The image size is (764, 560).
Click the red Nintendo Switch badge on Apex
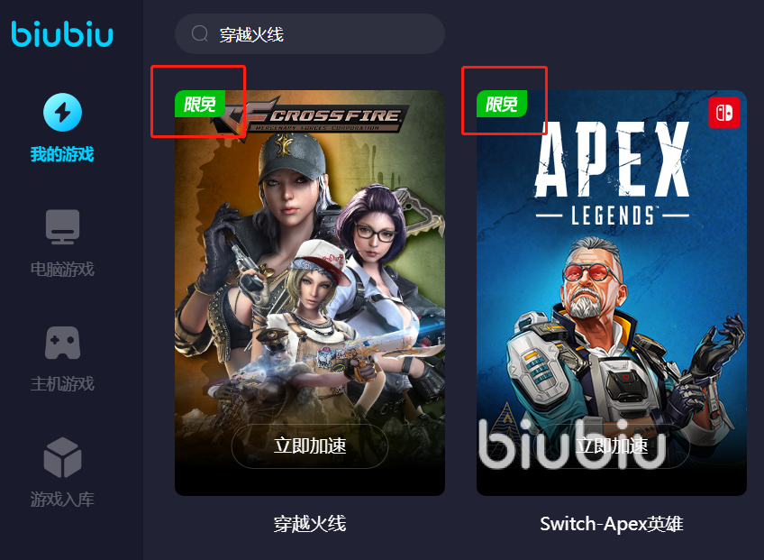[724, 113]
